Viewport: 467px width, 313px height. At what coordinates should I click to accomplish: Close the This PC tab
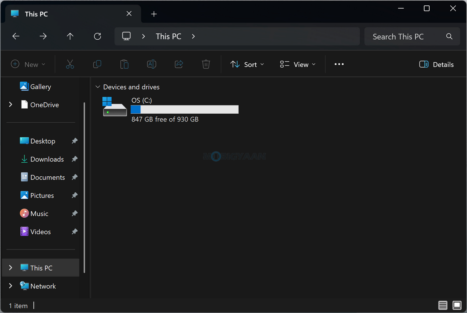point(129,14)
